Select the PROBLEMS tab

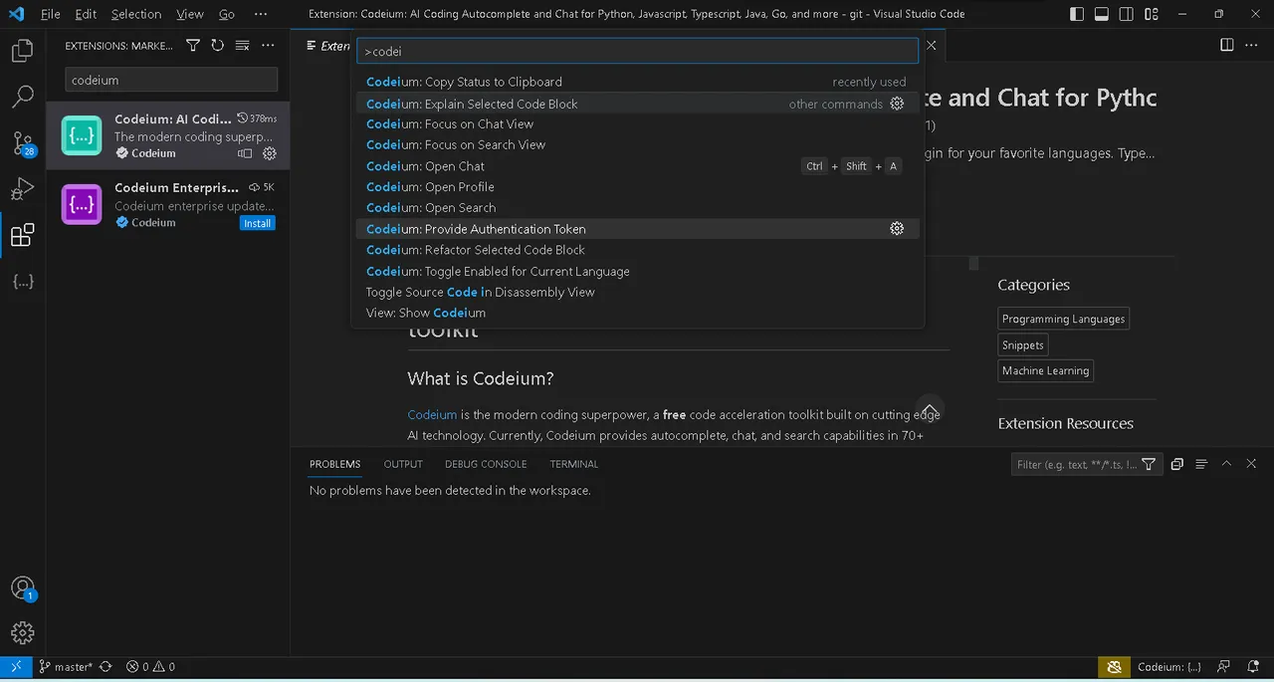tap(334, 464)
